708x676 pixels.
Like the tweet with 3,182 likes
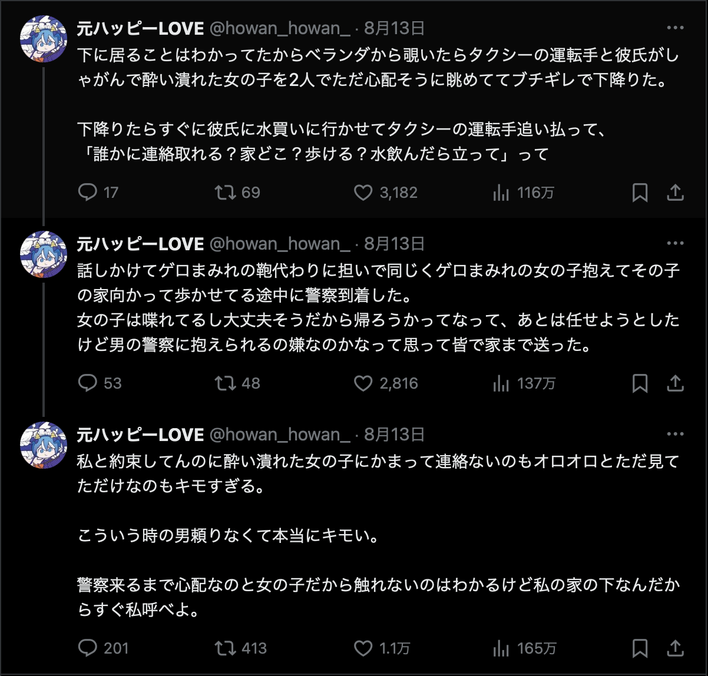[x=363, y=193]
